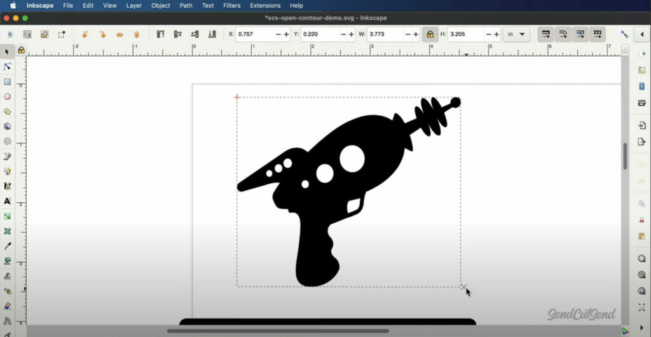Viewport: 651px width, 337px height.
Task: Open the Path menu
Action: coord(186,5)
